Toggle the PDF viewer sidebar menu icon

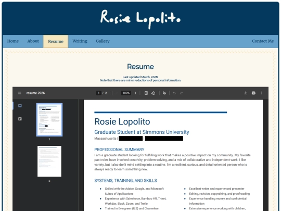click(x=20, y=93)
